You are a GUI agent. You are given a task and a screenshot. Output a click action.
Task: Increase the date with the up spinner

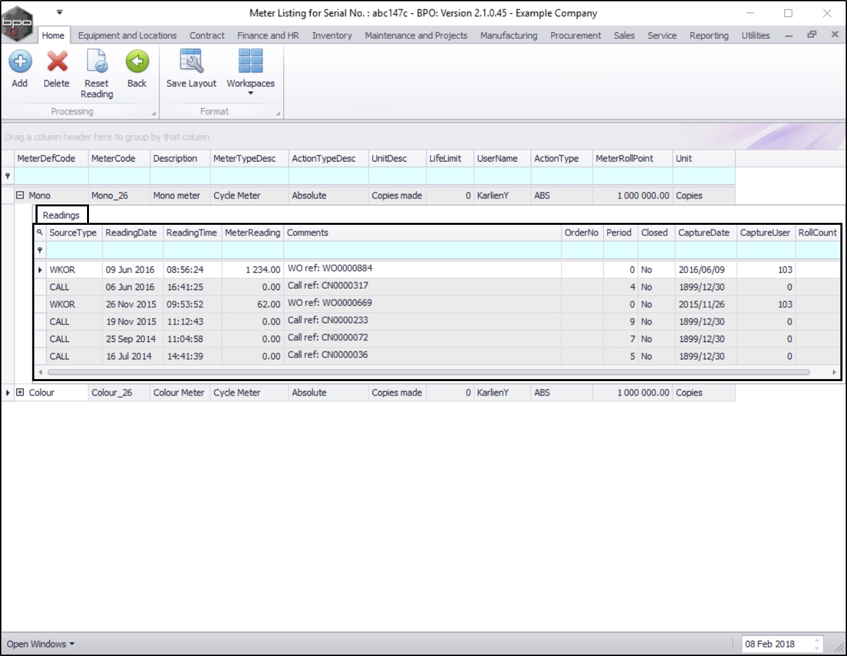coord(817,640)
